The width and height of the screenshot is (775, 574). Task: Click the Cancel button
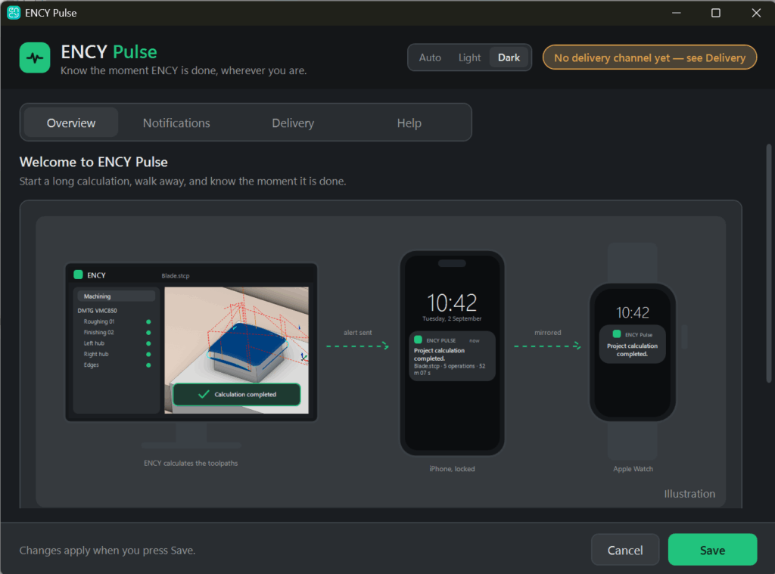click(x=624, y=550)
